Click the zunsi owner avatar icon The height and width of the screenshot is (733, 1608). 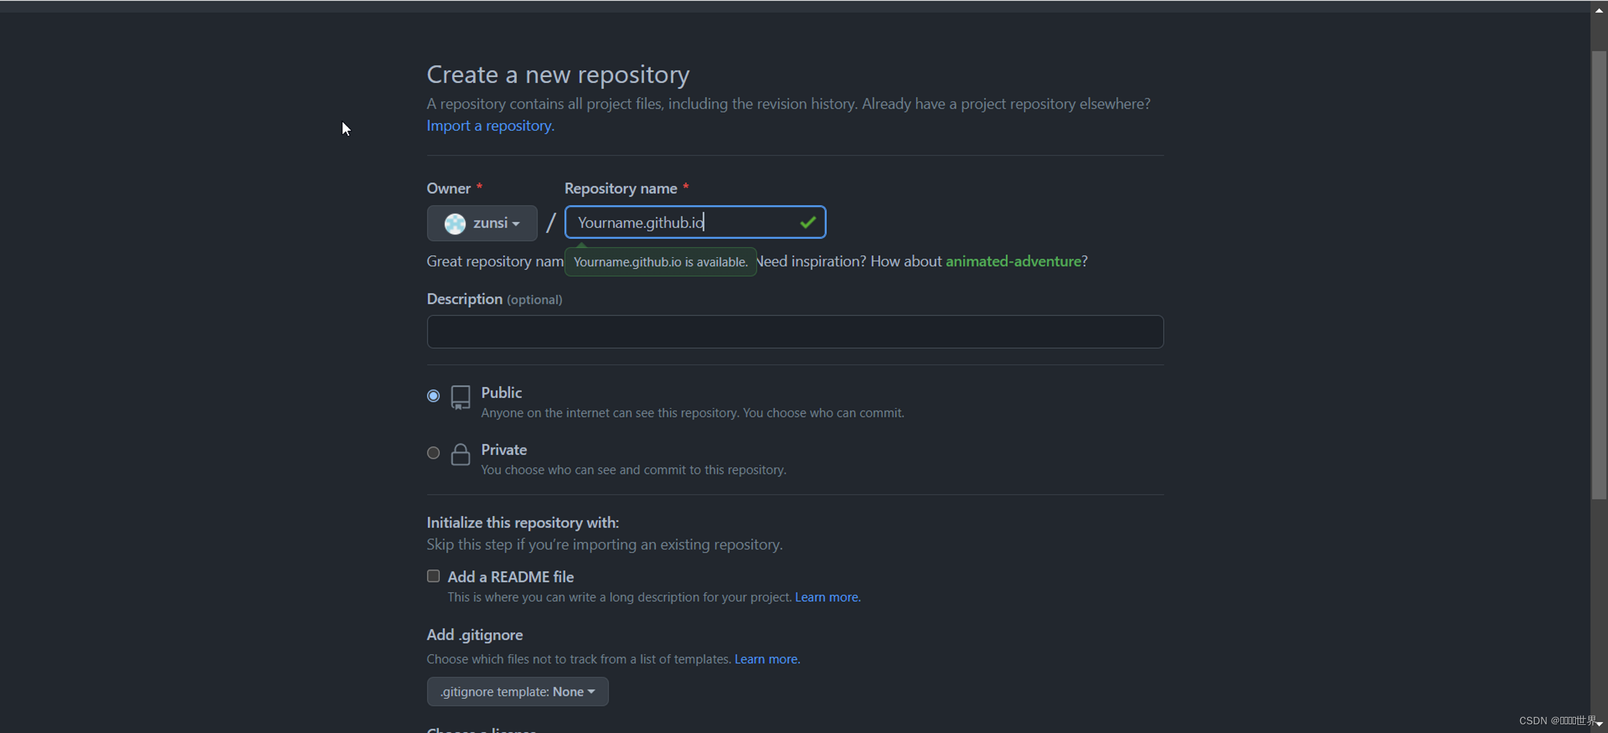(455, 223)
